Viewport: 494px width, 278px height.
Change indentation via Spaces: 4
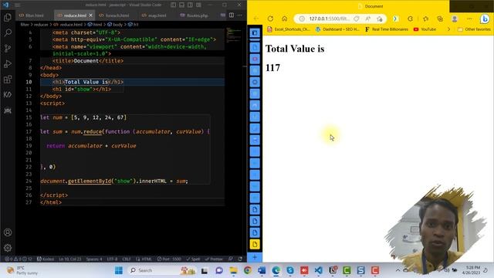[x=94, y=259]
